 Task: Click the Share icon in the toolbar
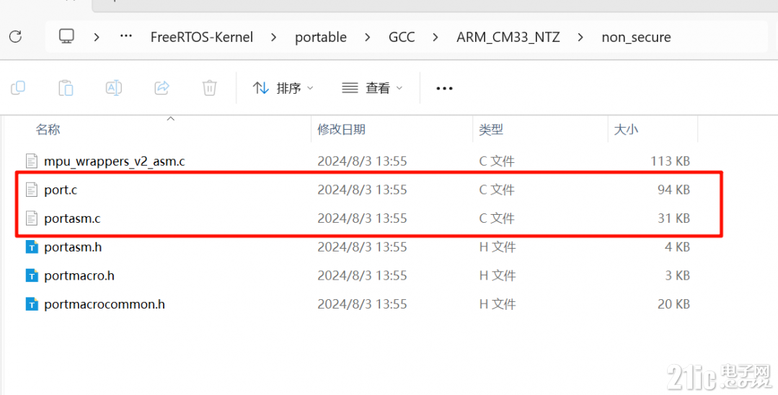(162, 88)
